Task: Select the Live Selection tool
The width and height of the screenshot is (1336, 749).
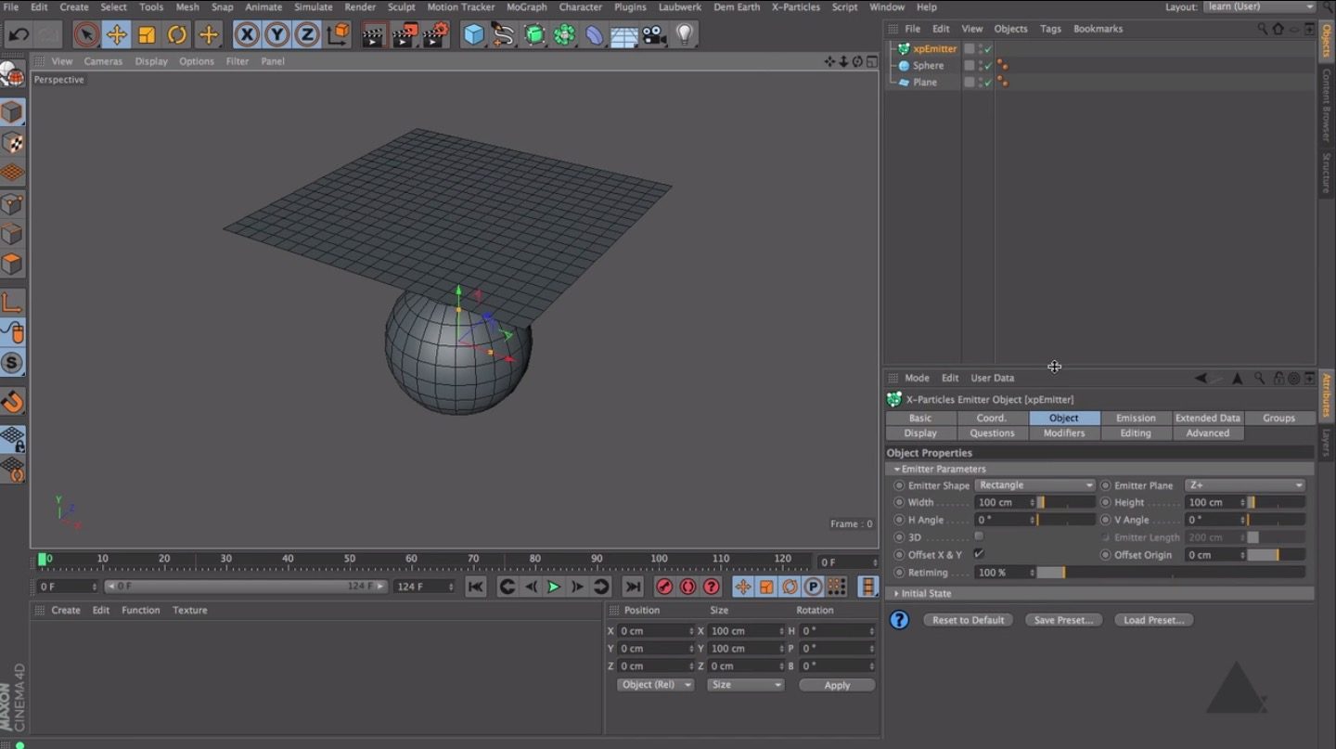Action: pyautogui.click(x=85, y=35)
